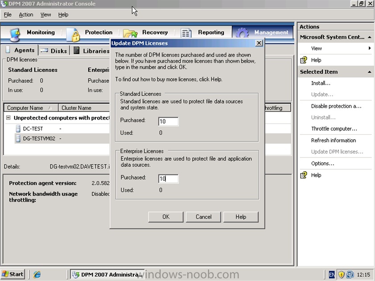Click the DC-TEST server icon
This screenshot has height=281, width=375.
tap(18, 128)
